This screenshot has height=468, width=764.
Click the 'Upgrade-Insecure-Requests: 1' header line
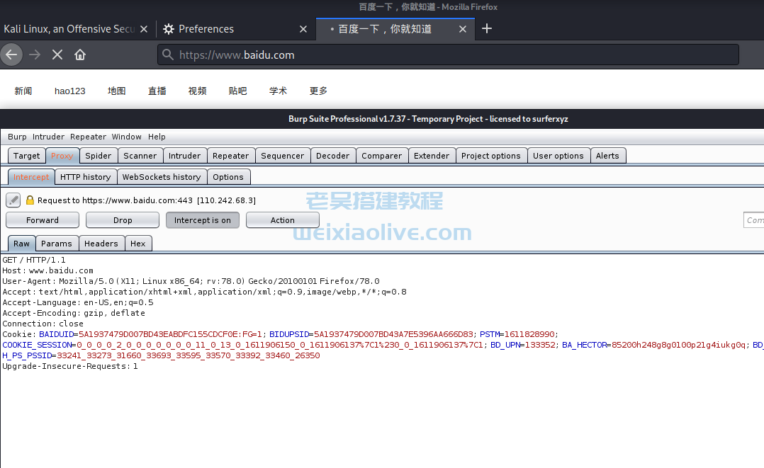70,366
